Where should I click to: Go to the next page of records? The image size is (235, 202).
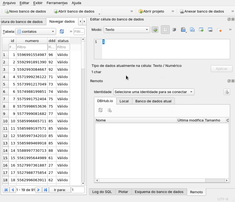(x=39, y=190)
